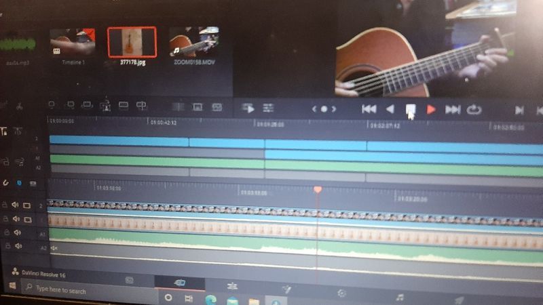Screen dimensions: 543x305
Task: Open the Windows Start menu
Action: [12, 285]
